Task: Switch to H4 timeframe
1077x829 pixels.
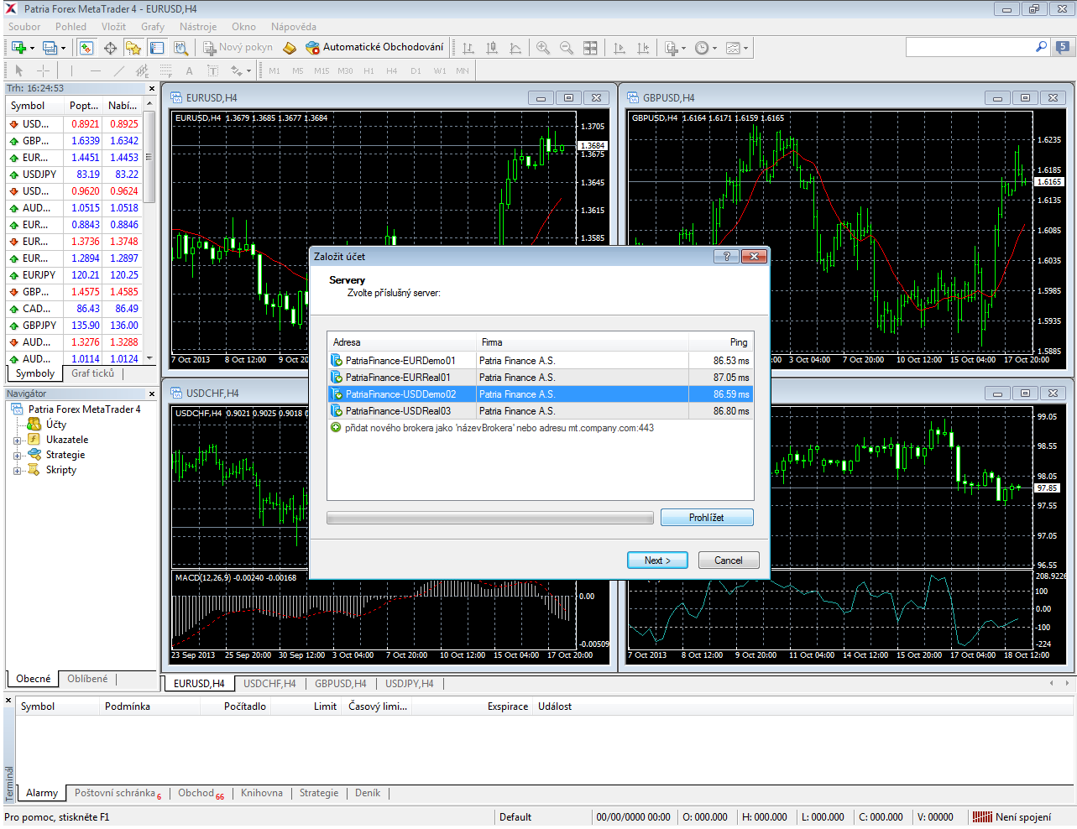Action: [x=391, y=71]
